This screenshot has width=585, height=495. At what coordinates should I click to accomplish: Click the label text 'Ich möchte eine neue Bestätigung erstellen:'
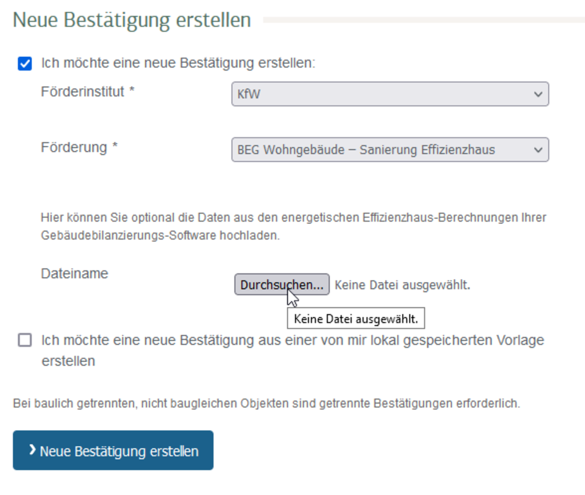pyautogui.click(x=178, y=63)
